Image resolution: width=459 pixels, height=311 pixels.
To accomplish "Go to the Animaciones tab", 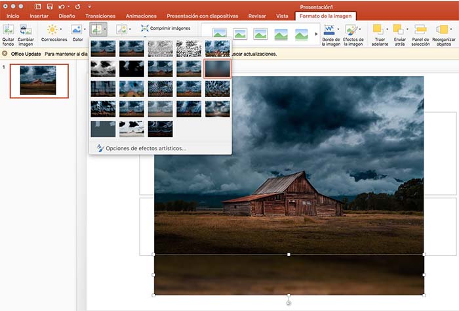I will click(x=141, y=16).
